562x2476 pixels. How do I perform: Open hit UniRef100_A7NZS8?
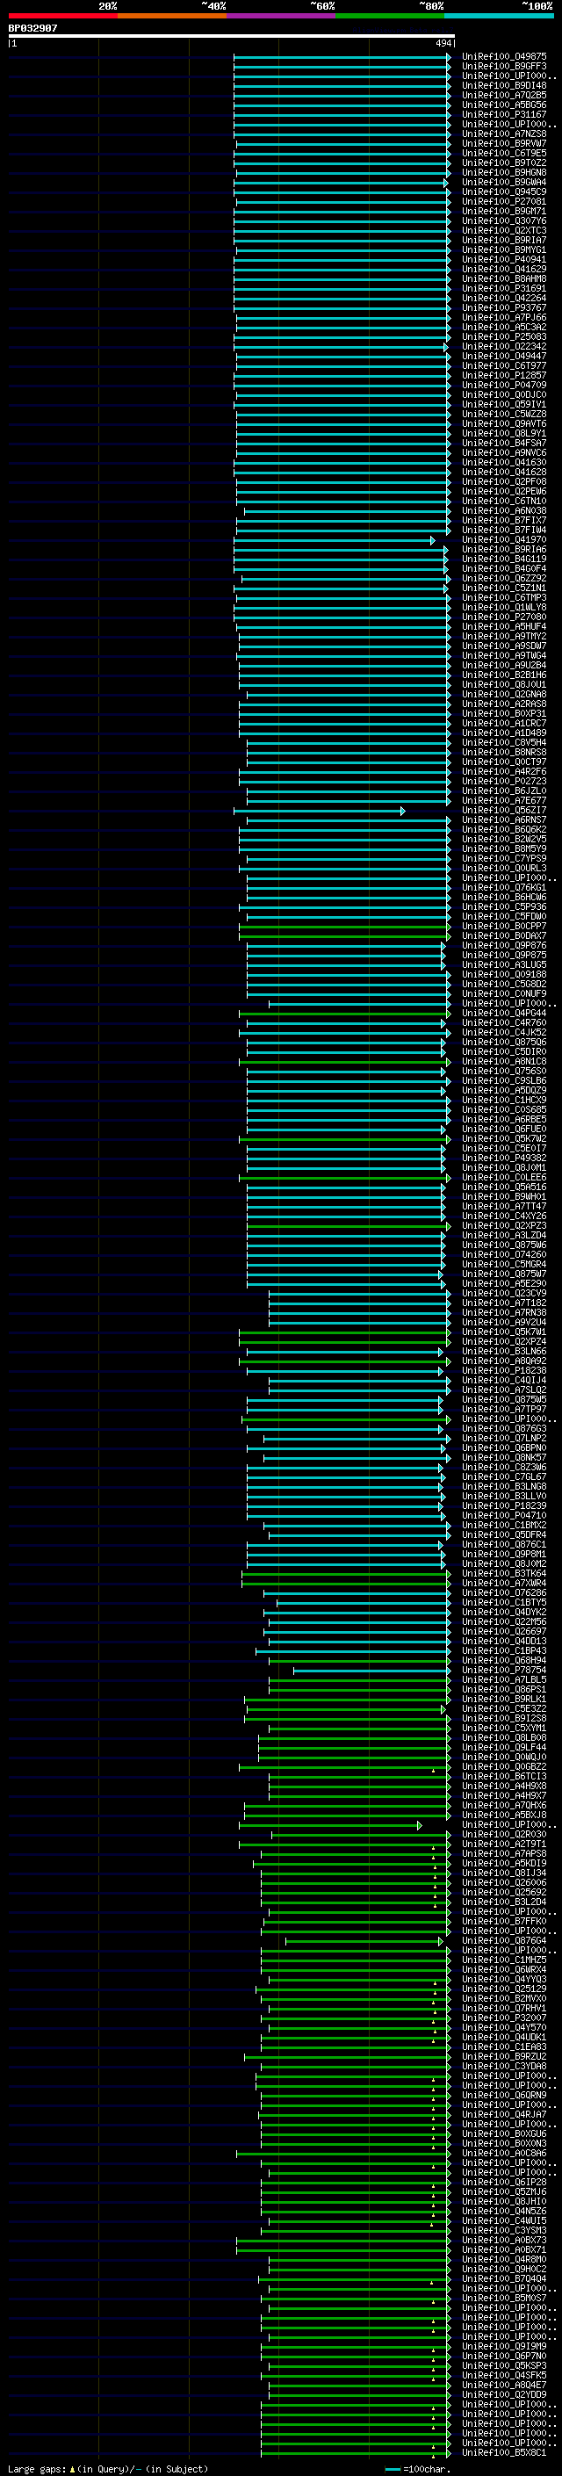coord(504,134)
